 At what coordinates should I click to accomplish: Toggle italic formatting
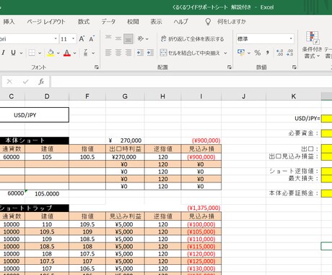coord(3,53)
